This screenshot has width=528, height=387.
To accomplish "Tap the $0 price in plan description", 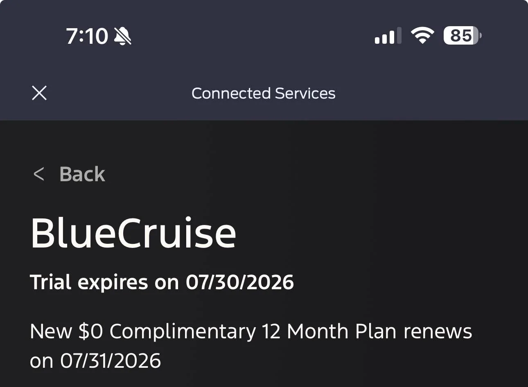I will point(91,331).
